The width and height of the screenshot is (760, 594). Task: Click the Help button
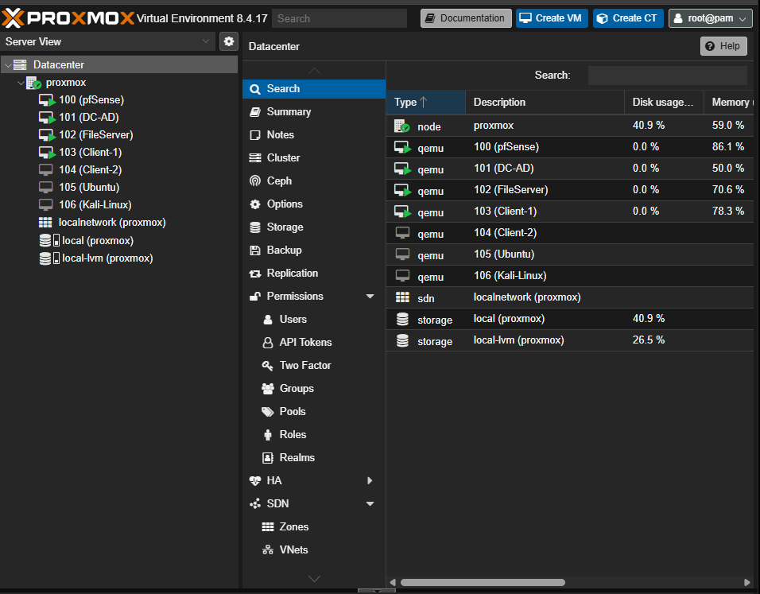point(723,46)
